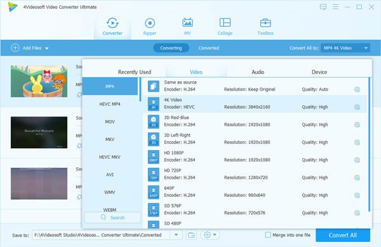Expand the Save to path dropdown
The image size is (381, 247).
[176, 235]
